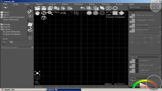Screen dimensions: 162x91
Task: Click the wireframe-only sphere icon
Action: click(102, 13)
